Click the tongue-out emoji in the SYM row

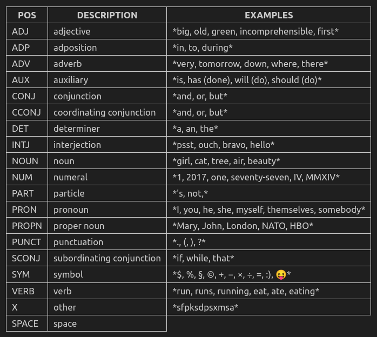pos(280,275)
